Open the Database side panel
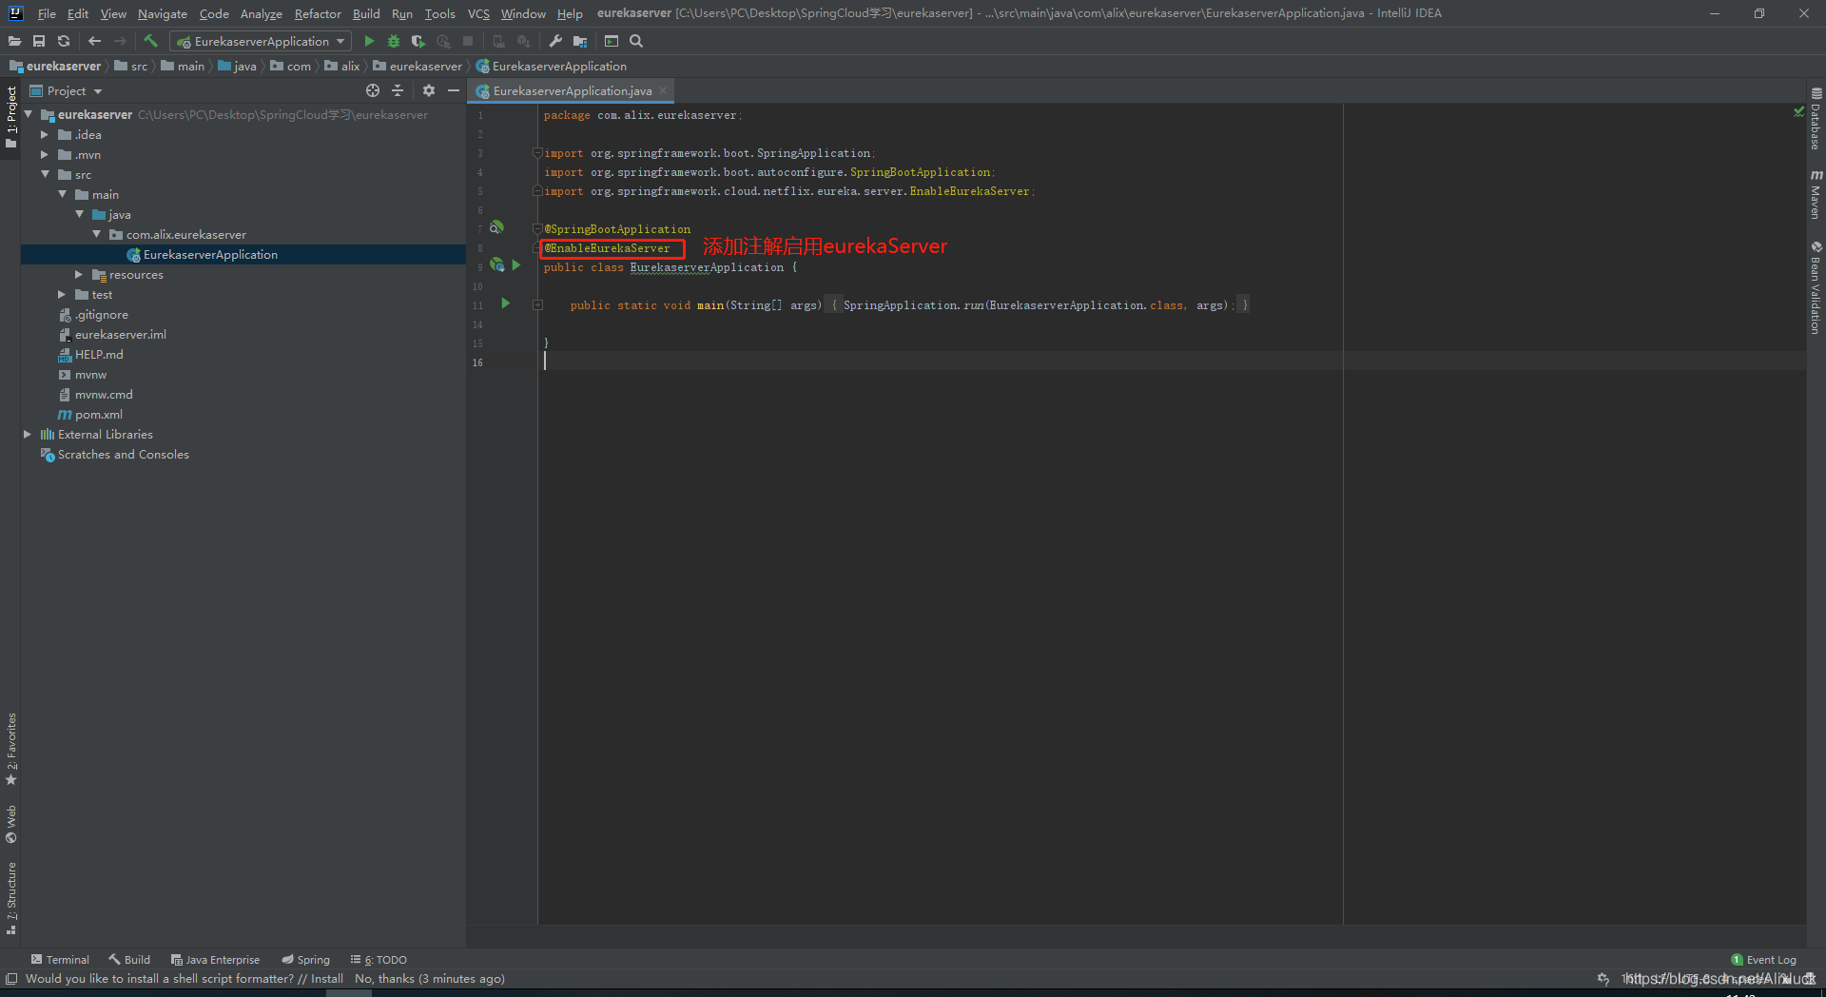Viewport: 1826px width, 997px height. point(1816,120)
